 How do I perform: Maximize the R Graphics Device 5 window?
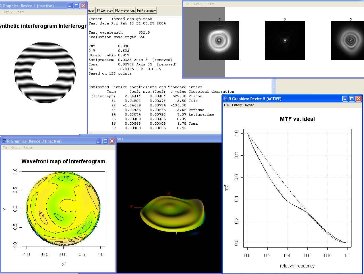pyautogui.click(x=352, y=99)
